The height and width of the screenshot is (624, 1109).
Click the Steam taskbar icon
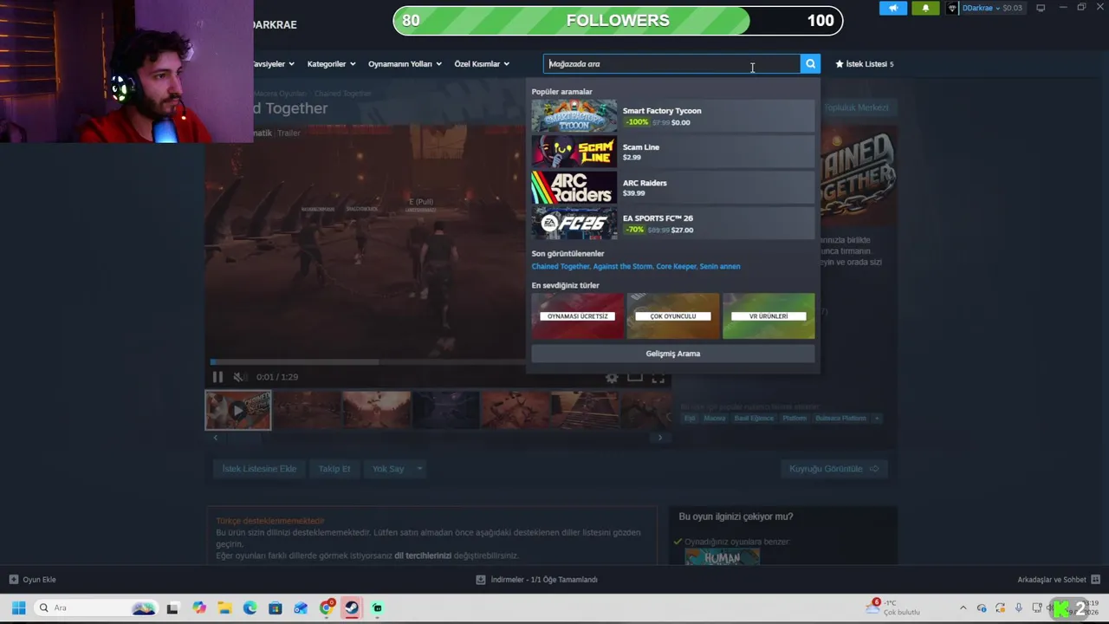click(352, 608)
